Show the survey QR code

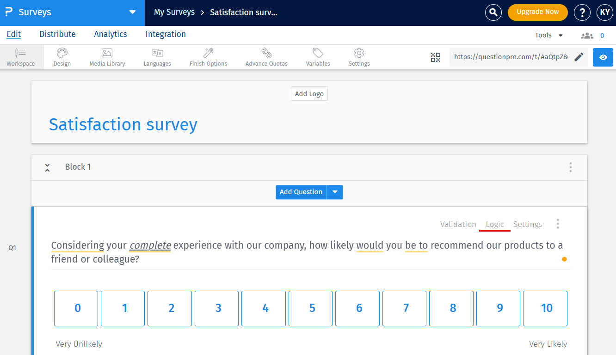[435, 57]
